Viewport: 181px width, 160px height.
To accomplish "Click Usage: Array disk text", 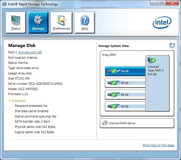I will 20,73.
